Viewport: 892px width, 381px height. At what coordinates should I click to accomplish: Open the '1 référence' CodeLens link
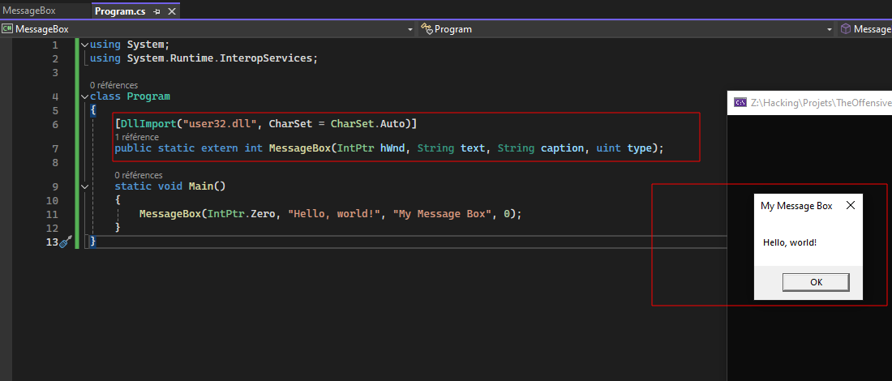pos(136,137)
